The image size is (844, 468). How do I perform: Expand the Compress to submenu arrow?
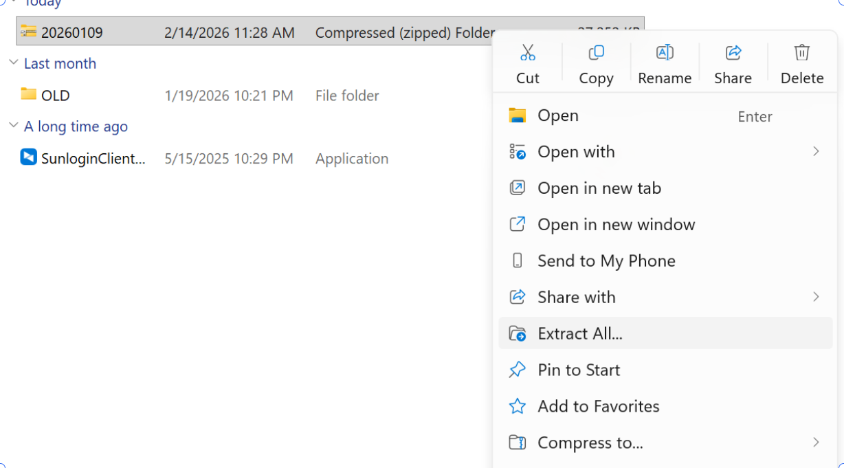(x=816, y=443)
